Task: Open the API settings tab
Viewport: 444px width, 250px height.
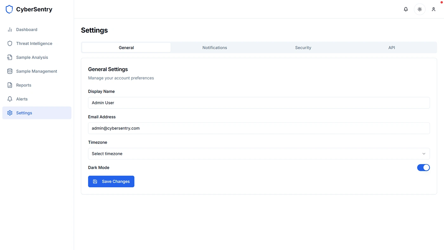Action: pyautogui.click(x=392, y=48)
